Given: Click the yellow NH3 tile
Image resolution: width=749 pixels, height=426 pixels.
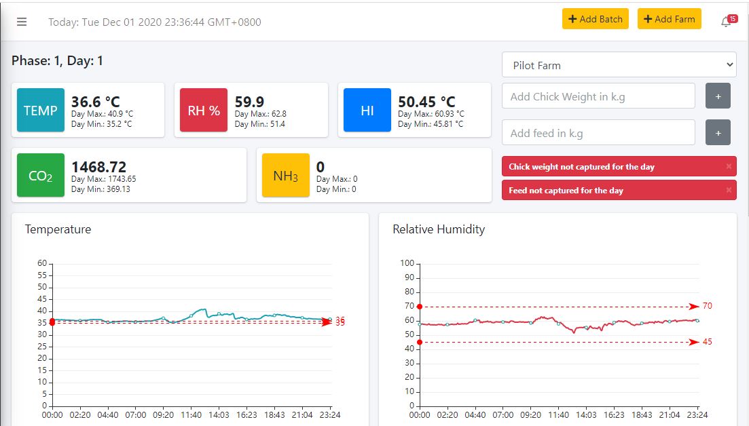Looking at the screenshot, I should (x=286, y=176).
